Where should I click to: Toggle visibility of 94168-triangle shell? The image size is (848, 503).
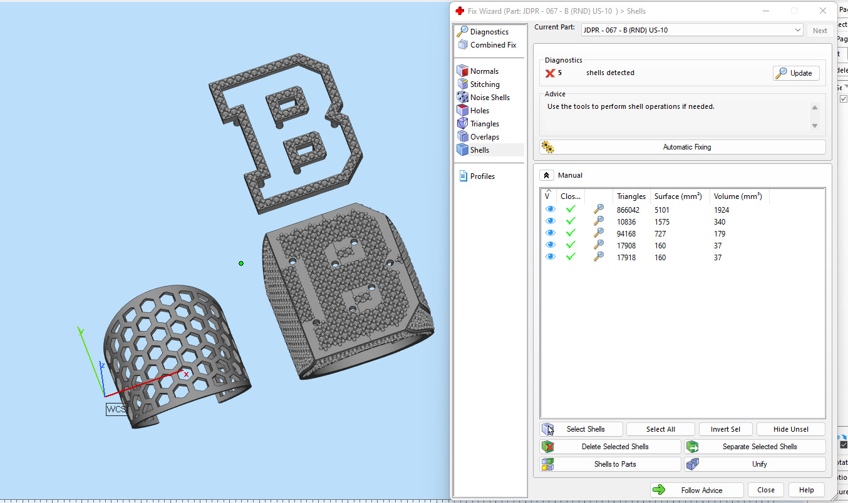[551, 233]
